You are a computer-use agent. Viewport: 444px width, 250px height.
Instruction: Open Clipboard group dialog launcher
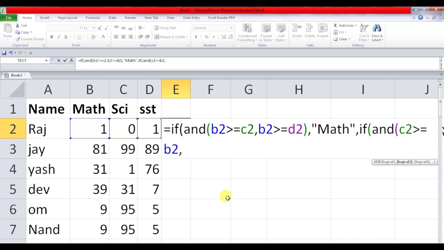[x=43, y=45]
